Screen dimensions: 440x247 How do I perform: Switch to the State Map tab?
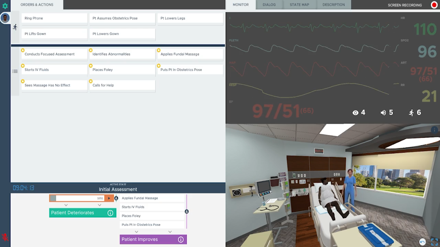coord(299,5)
